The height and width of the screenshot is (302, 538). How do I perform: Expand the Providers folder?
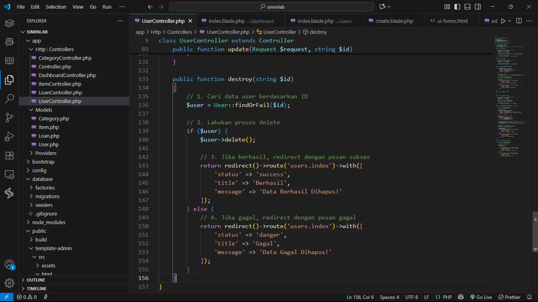[x=46, y=153]
